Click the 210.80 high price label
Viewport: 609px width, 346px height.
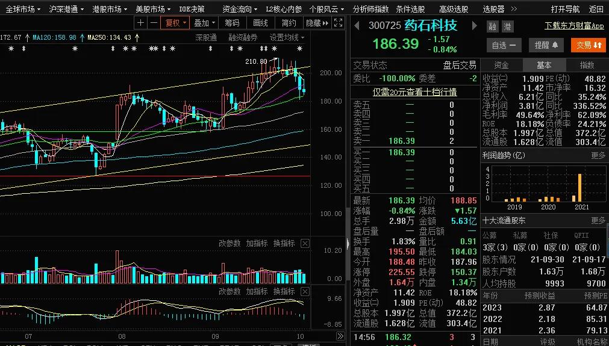coord(257,61)
